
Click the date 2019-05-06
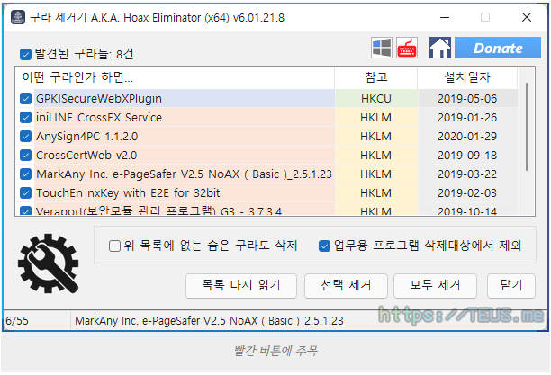click(467, 99)
